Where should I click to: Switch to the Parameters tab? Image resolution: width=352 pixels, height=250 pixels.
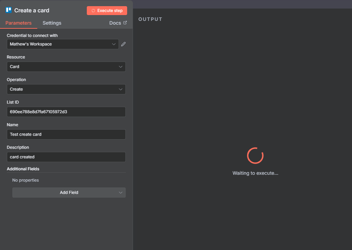tap(18, 23)
